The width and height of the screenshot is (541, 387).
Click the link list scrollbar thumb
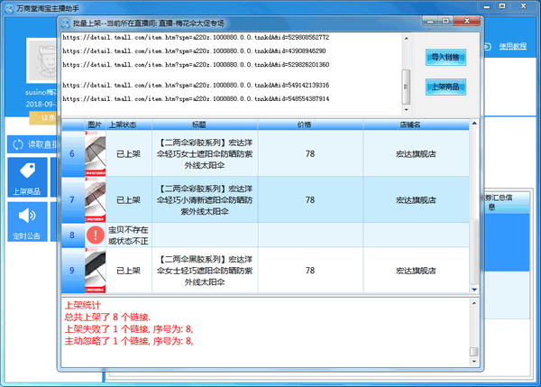click(406, 87)
